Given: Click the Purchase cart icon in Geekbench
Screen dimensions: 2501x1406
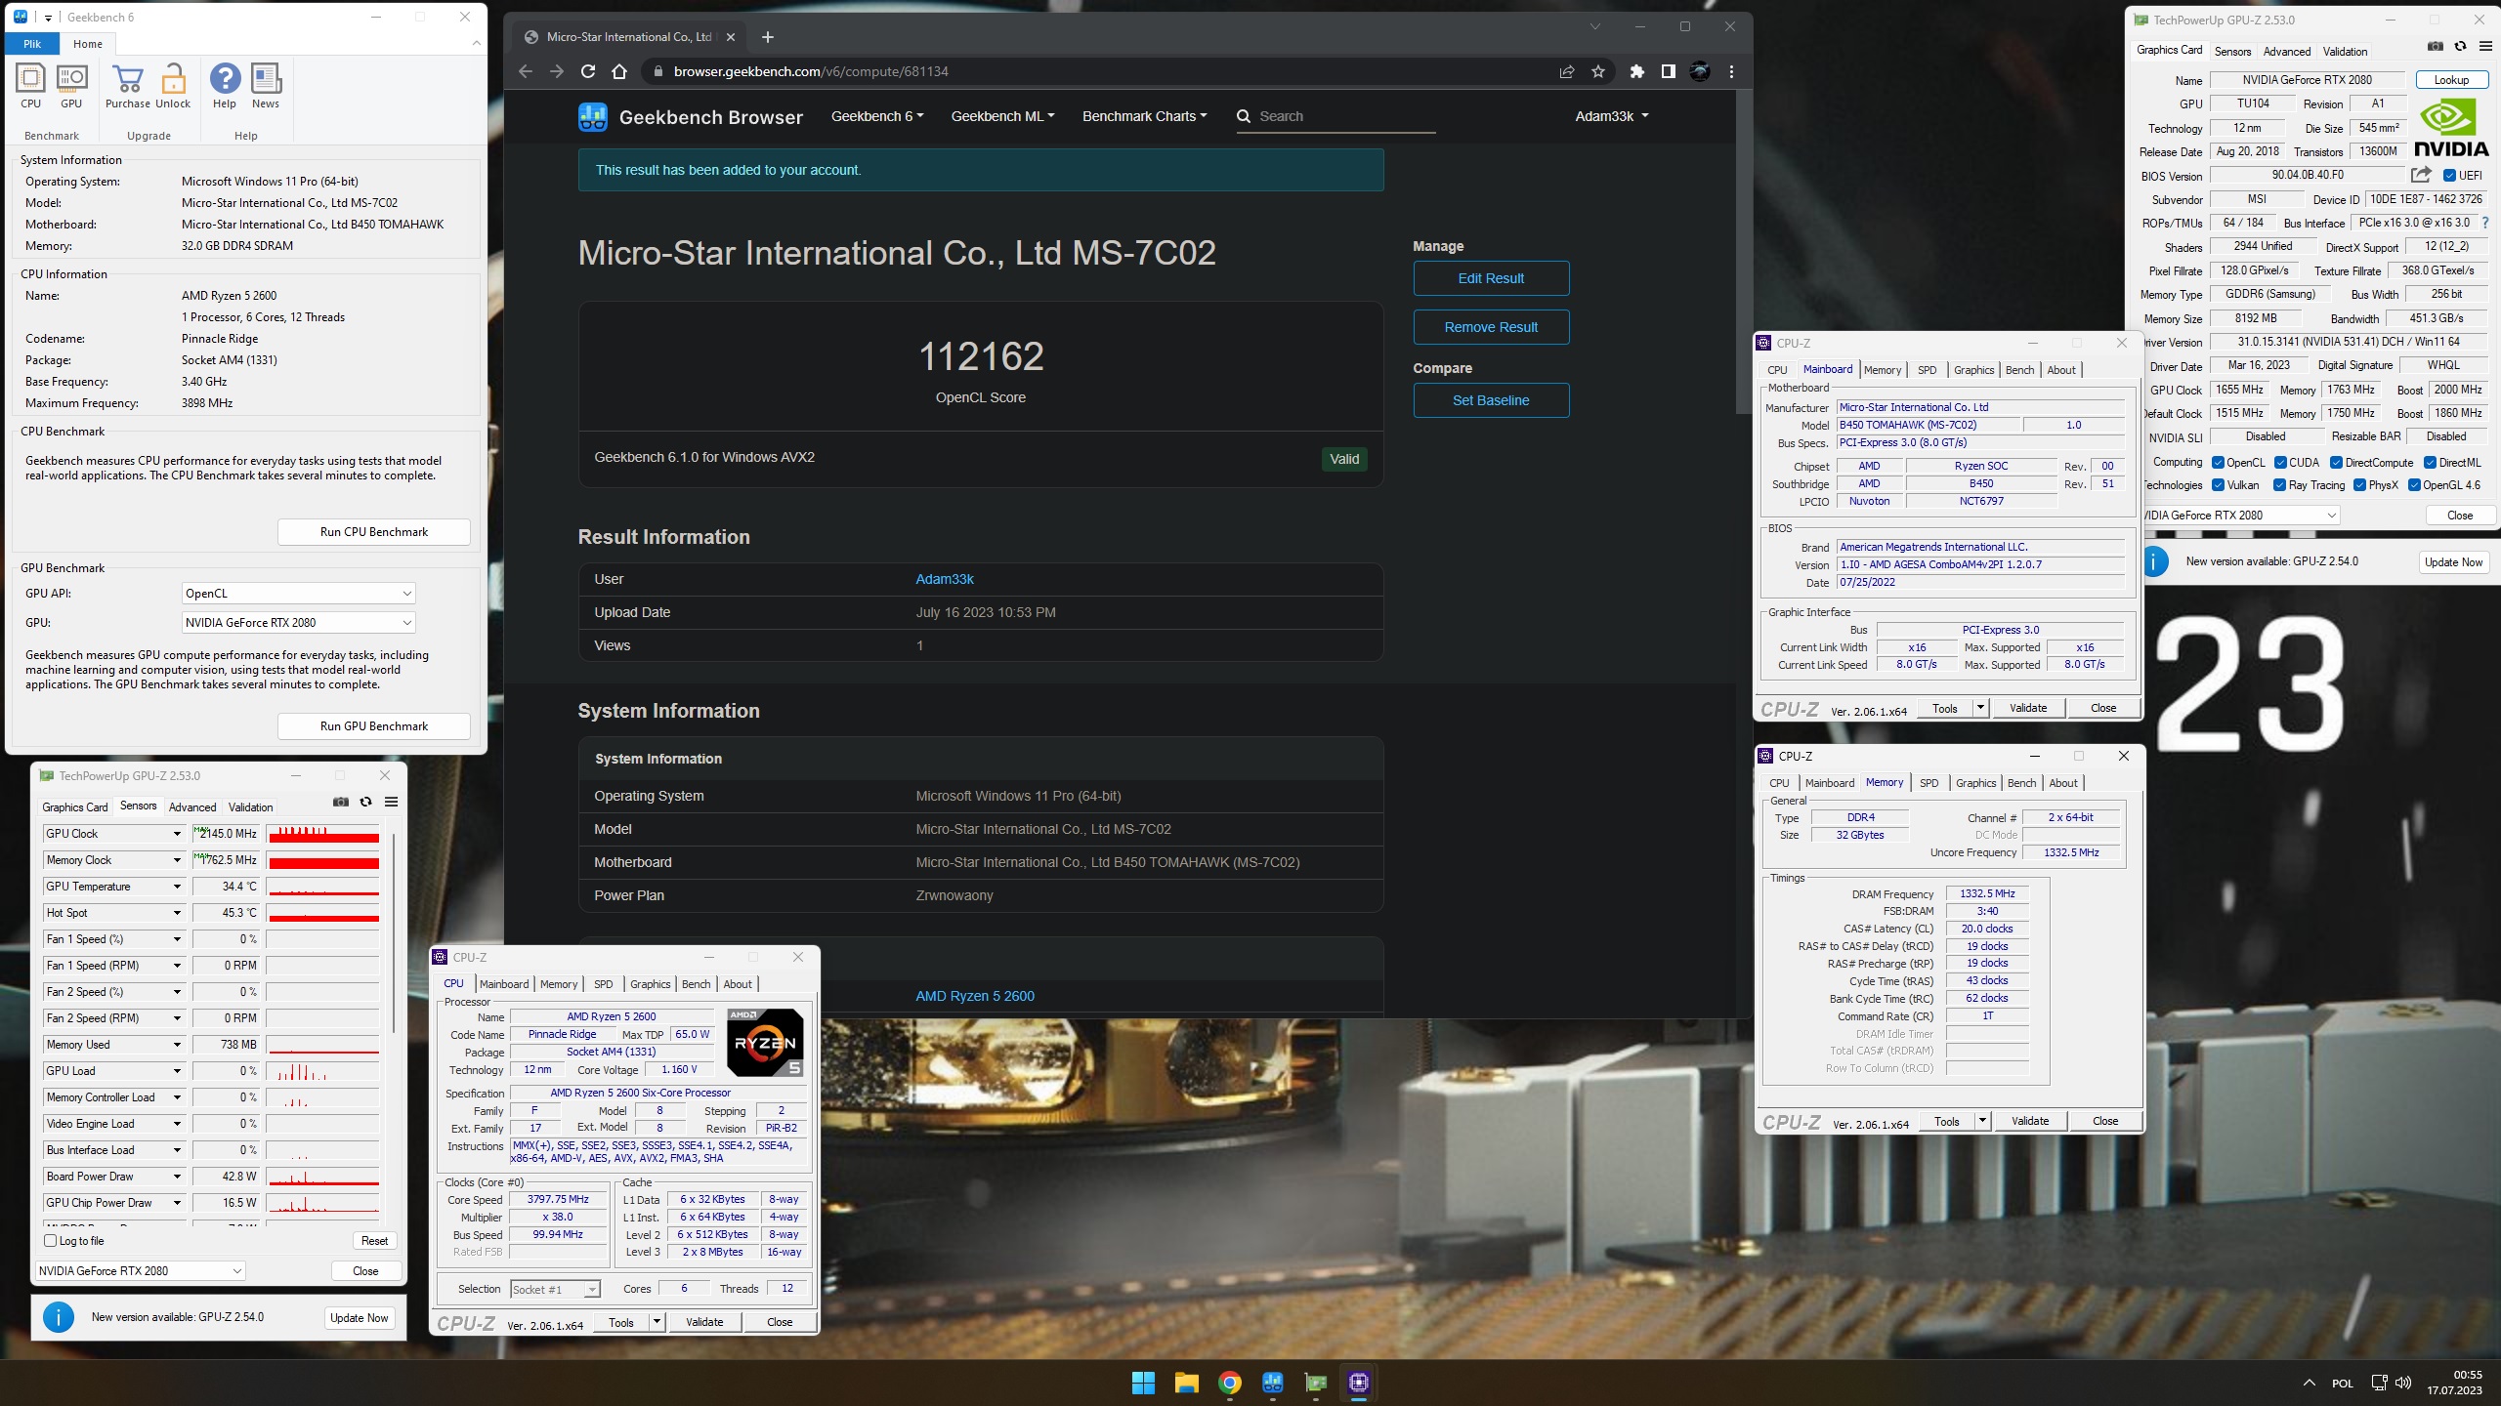Looking at the screenshot, I should pyautogui.click(x=128, y=86).
